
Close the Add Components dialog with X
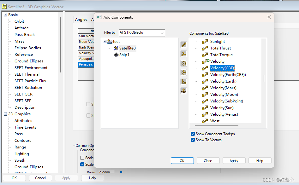click(269, 17)
